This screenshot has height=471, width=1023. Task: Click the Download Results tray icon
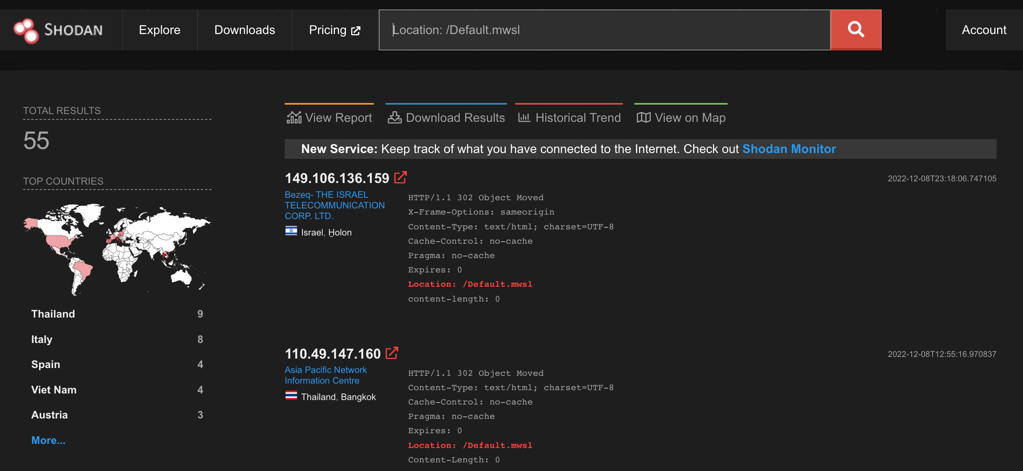(394, 118)
